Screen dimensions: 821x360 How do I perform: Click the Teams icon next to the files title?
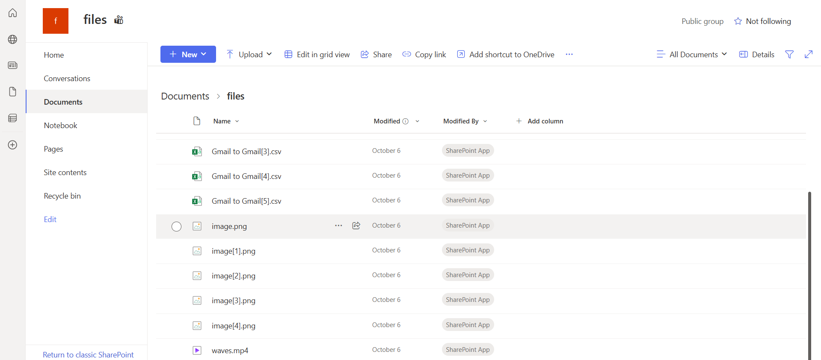(x=119, y=20)
